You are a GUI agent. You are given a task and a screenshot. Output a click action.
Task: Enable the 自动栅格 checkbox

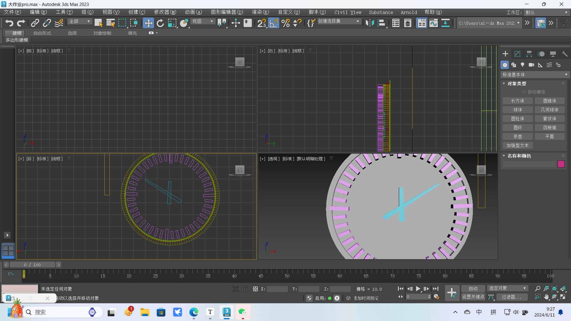click(x=524, y=92)
